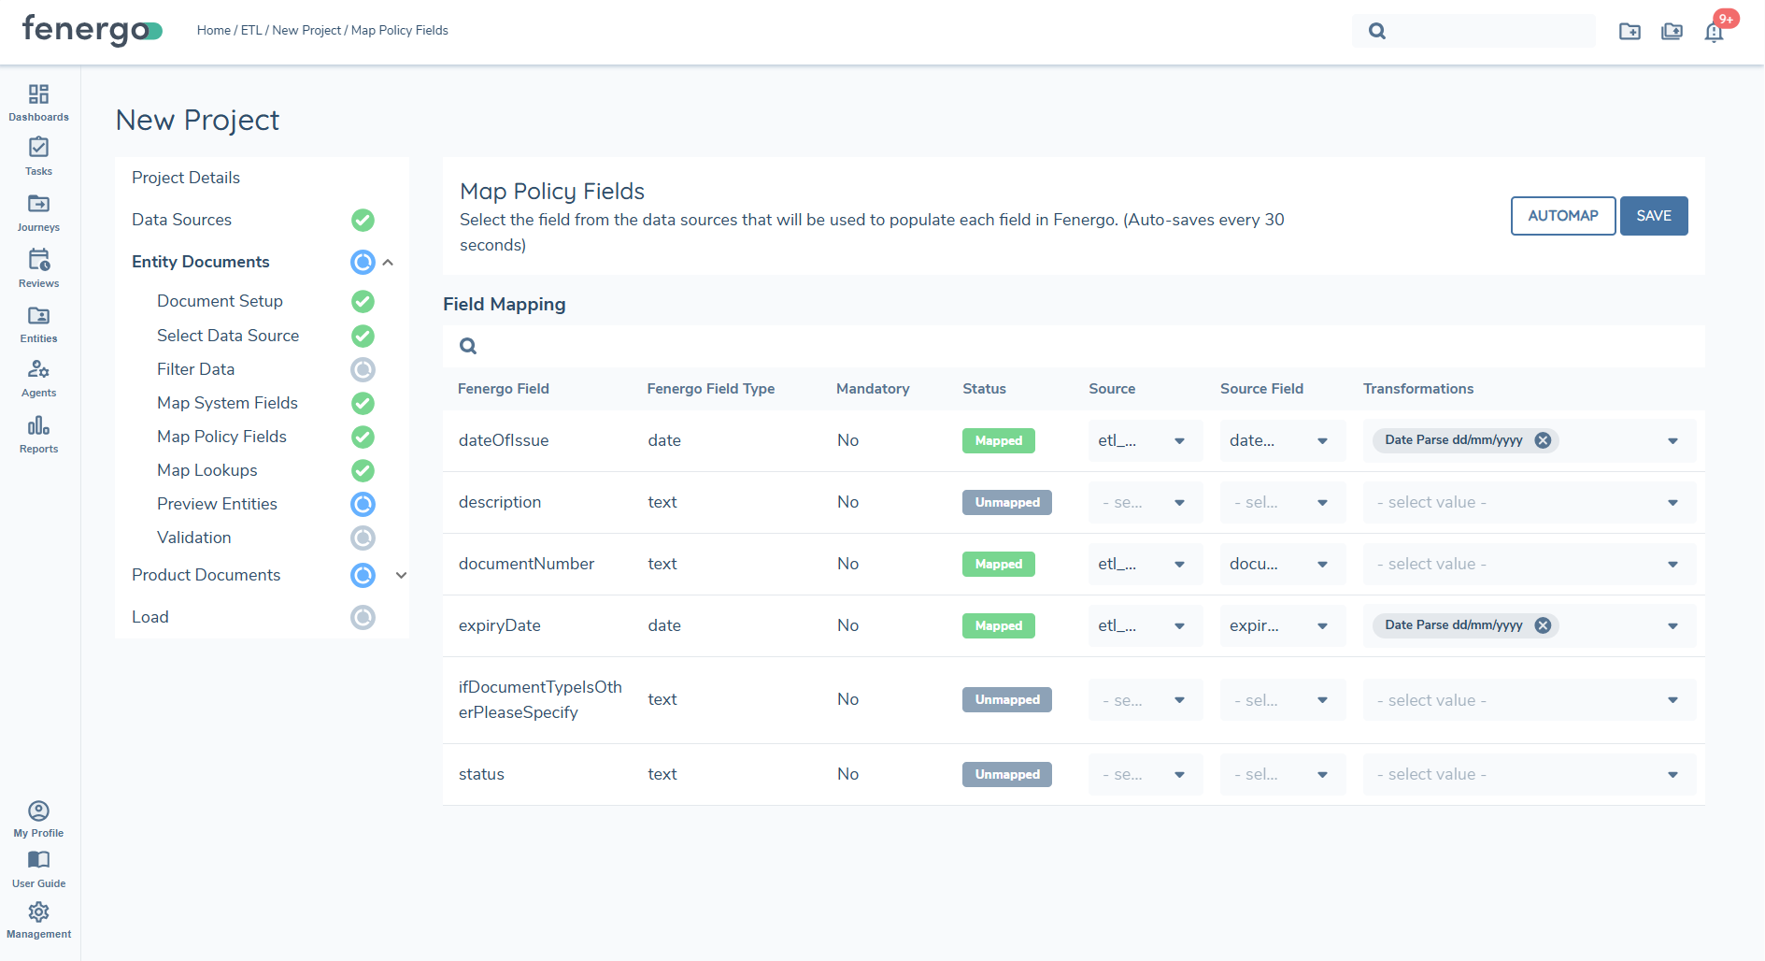This screenshot has width=1765, height=961.
Task: Go to the Entities section
Action: (38, 323)
